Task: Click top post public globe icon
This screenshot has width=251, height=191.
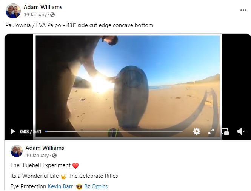Action: (52, 15)
